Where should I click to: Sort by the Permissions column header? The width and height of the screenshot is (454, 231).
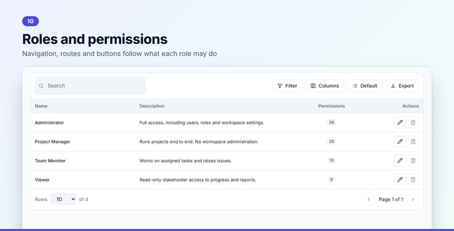click(x=331, y=106)
